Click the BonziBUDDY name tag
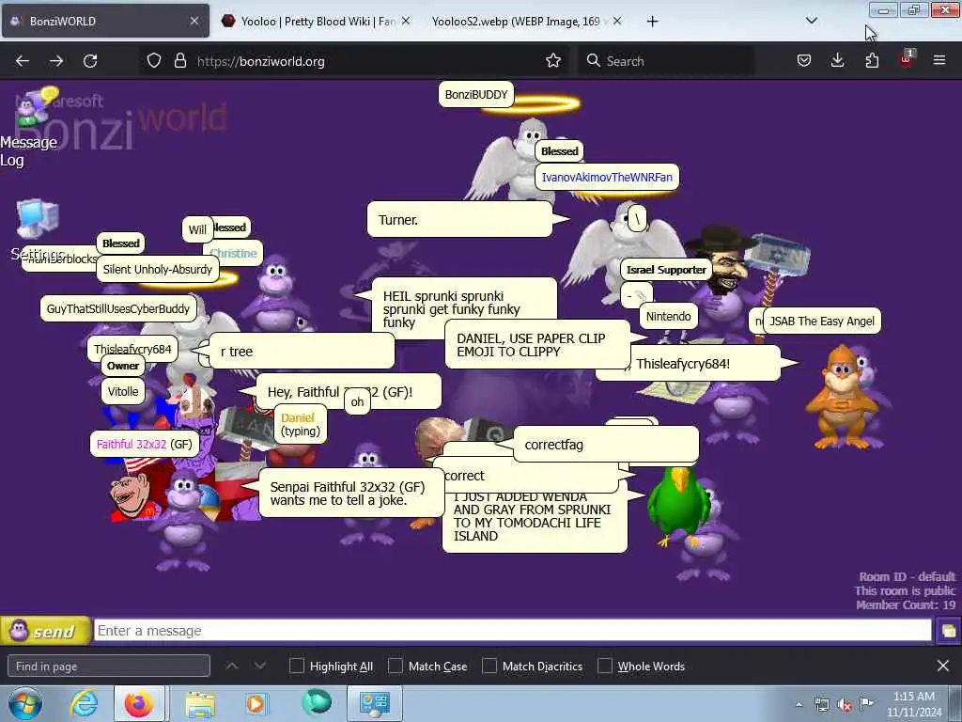Viewport: 962px width, 722px height. click(476, 95)
